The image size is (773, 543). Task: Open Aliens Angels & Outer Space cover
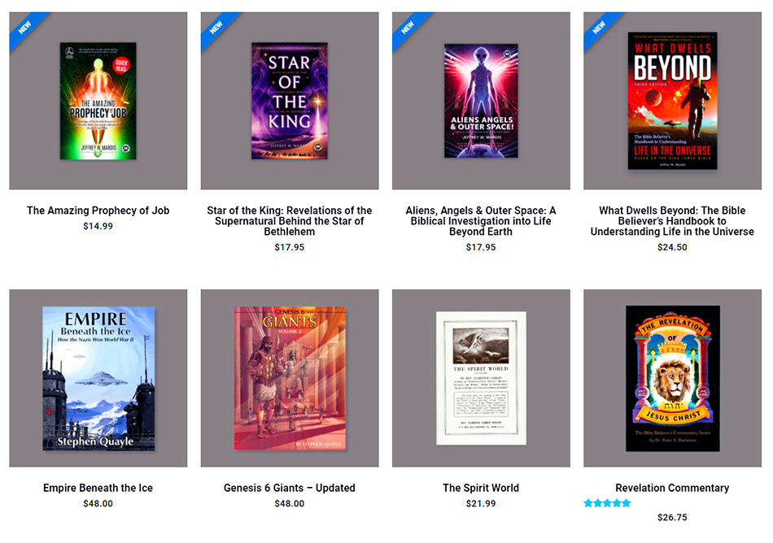click(x=481, y=101)
